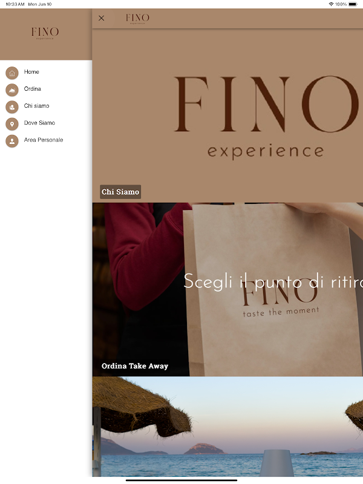This screenshot has width=363, height=484.
Task: Tap the Scegli il punto di ritiro text
Action: coord(273,281)
